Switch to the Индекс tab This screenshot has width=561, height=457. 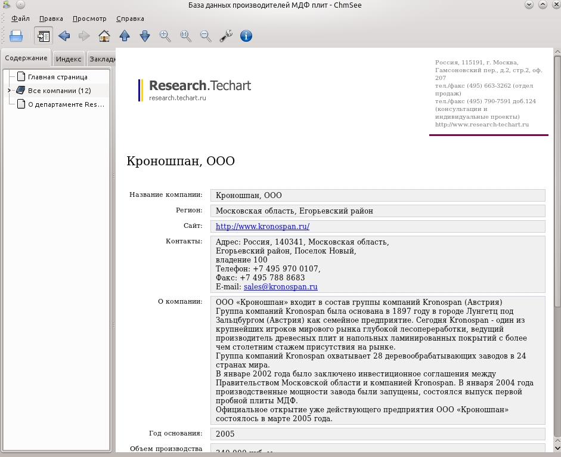pos(69,59)
